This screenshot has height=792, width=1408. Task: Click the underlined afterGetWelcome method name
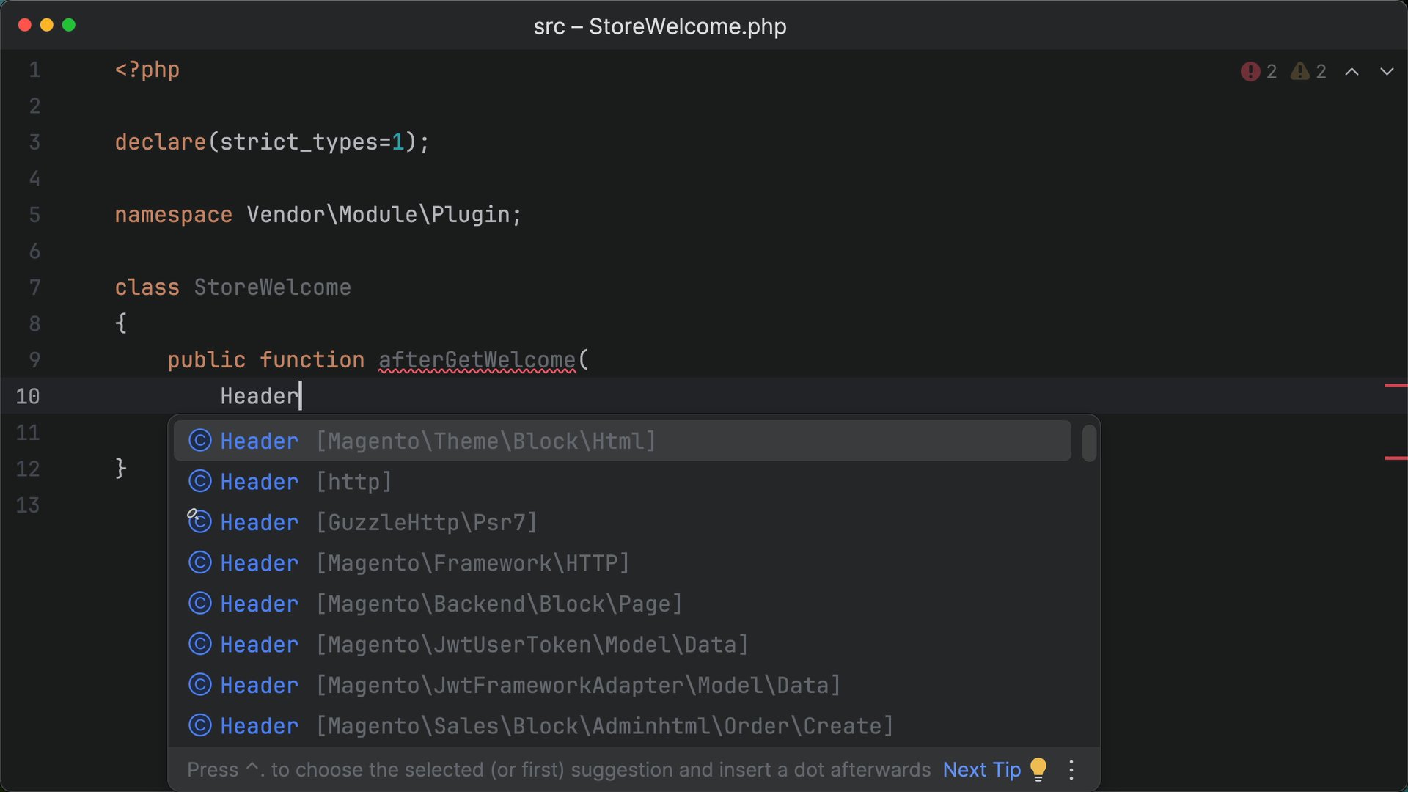(477, 359)
